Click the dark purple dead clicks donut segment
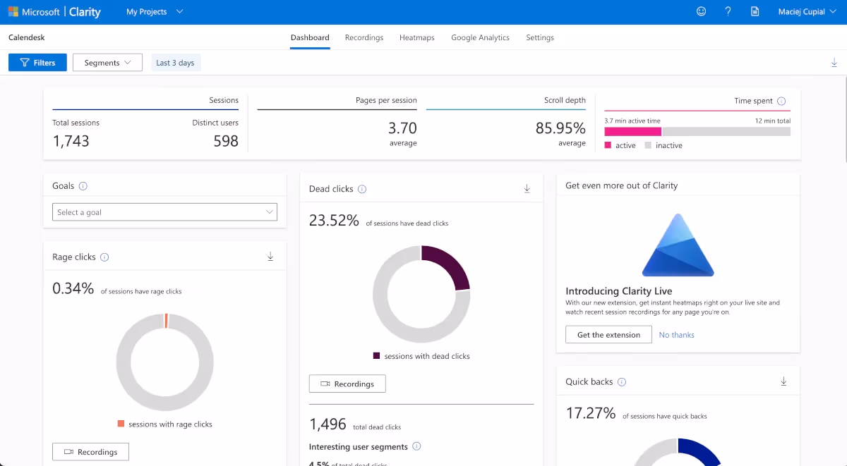The image size is (847, 466). click(452, 266)
